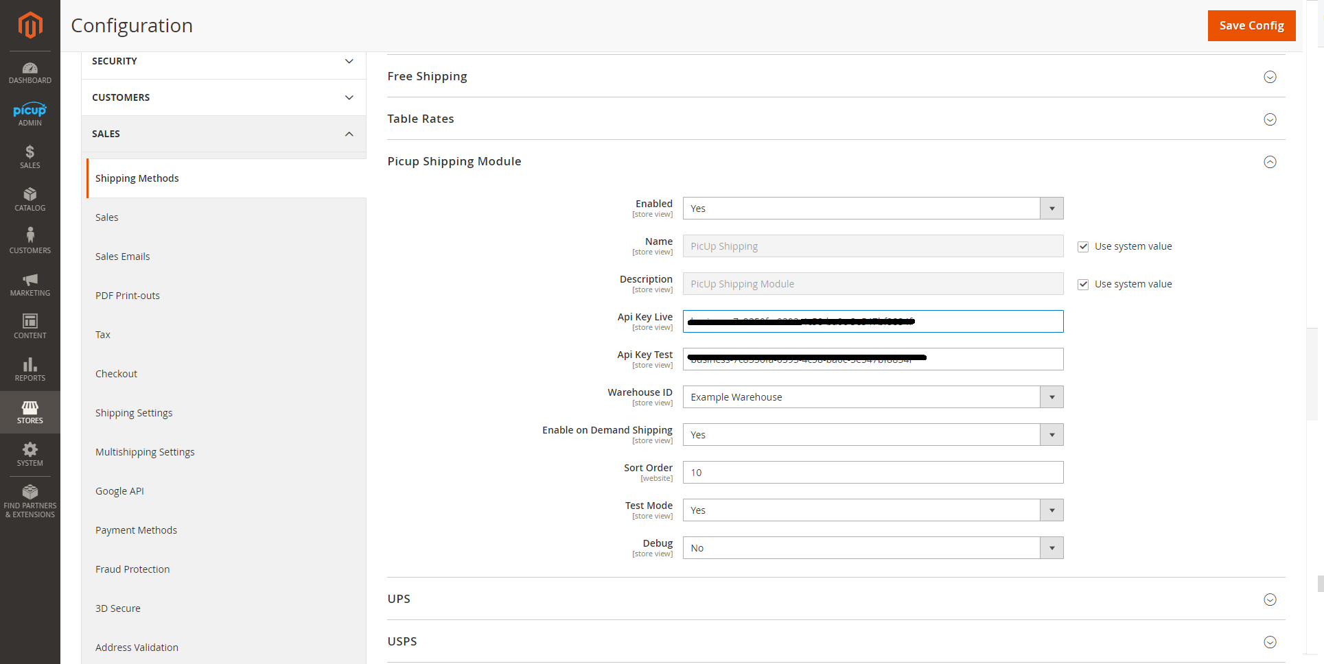
Task: Click the Api Key Test input field
Action: click(x=873, y=359)
